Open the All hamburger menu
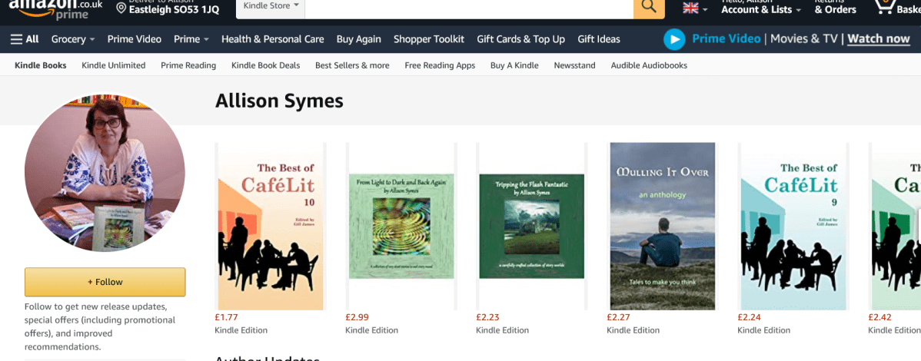 click(x=25, y=39)
